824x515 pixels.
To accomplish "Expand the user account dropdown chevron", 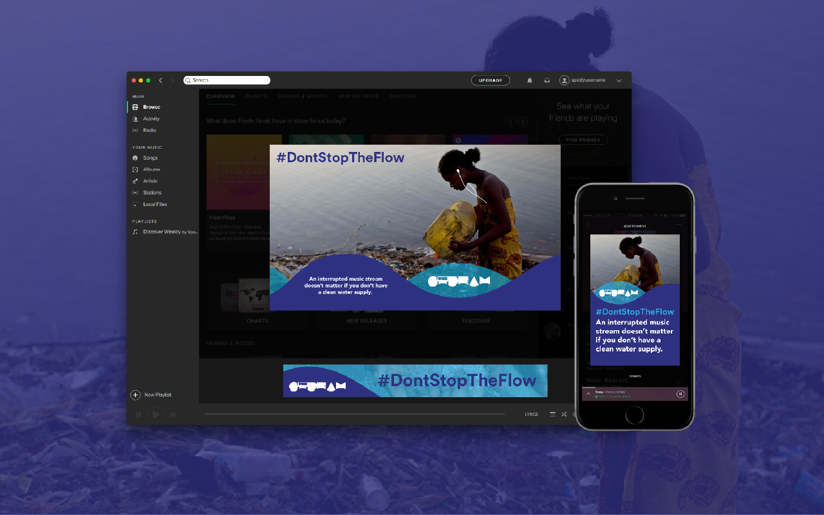I will 619,80.
